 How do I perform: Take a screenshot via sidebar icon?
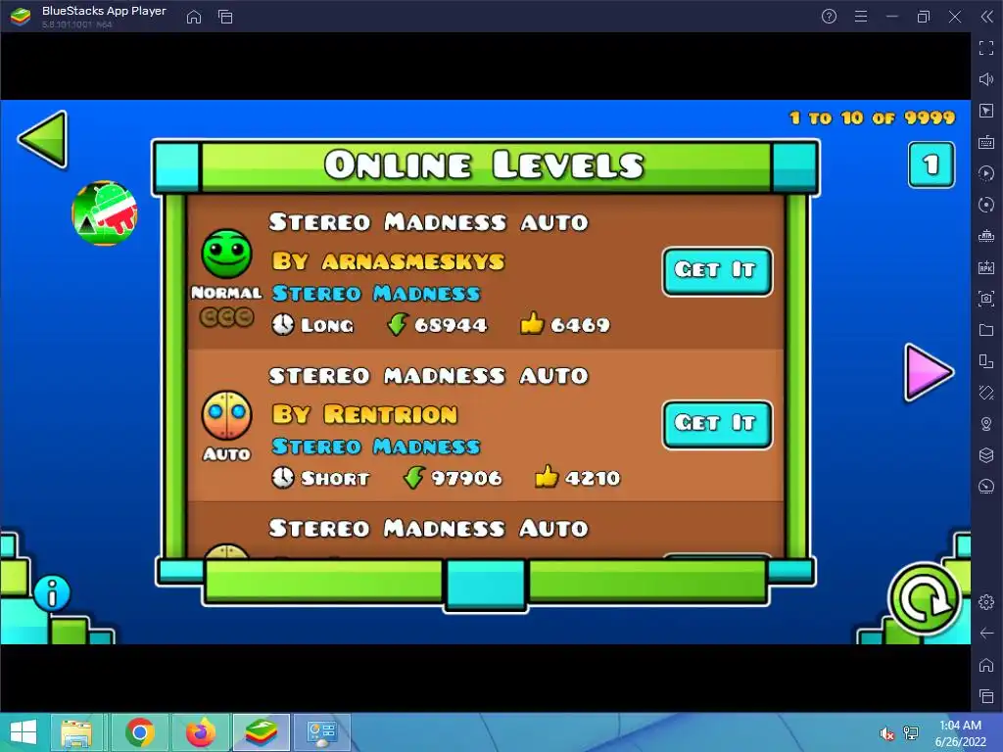[986, 299]
